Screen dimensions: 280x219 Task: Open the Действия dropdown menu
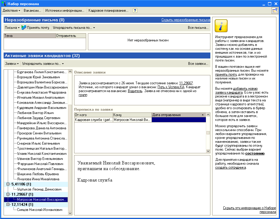[x=11, y=10]
